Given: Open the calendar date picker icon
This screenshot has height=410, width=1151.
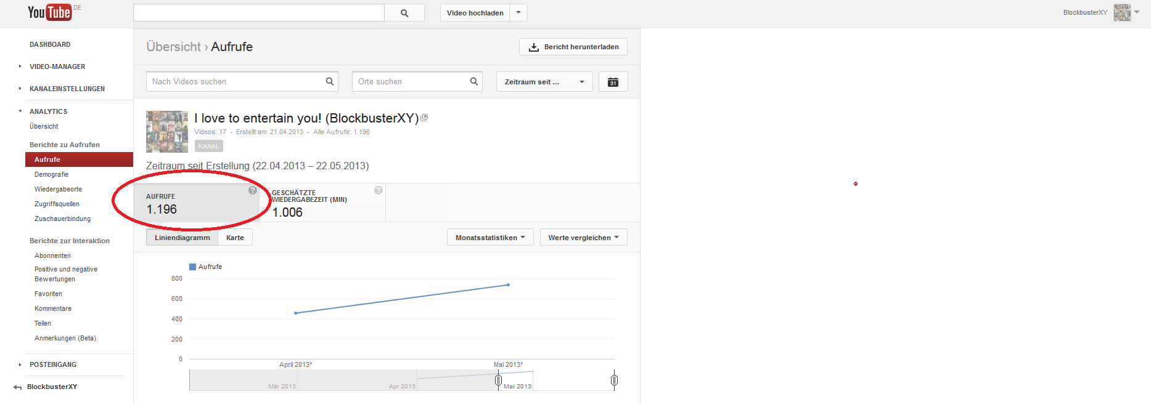Looking at the screenshot, I should tap(613, 82).
